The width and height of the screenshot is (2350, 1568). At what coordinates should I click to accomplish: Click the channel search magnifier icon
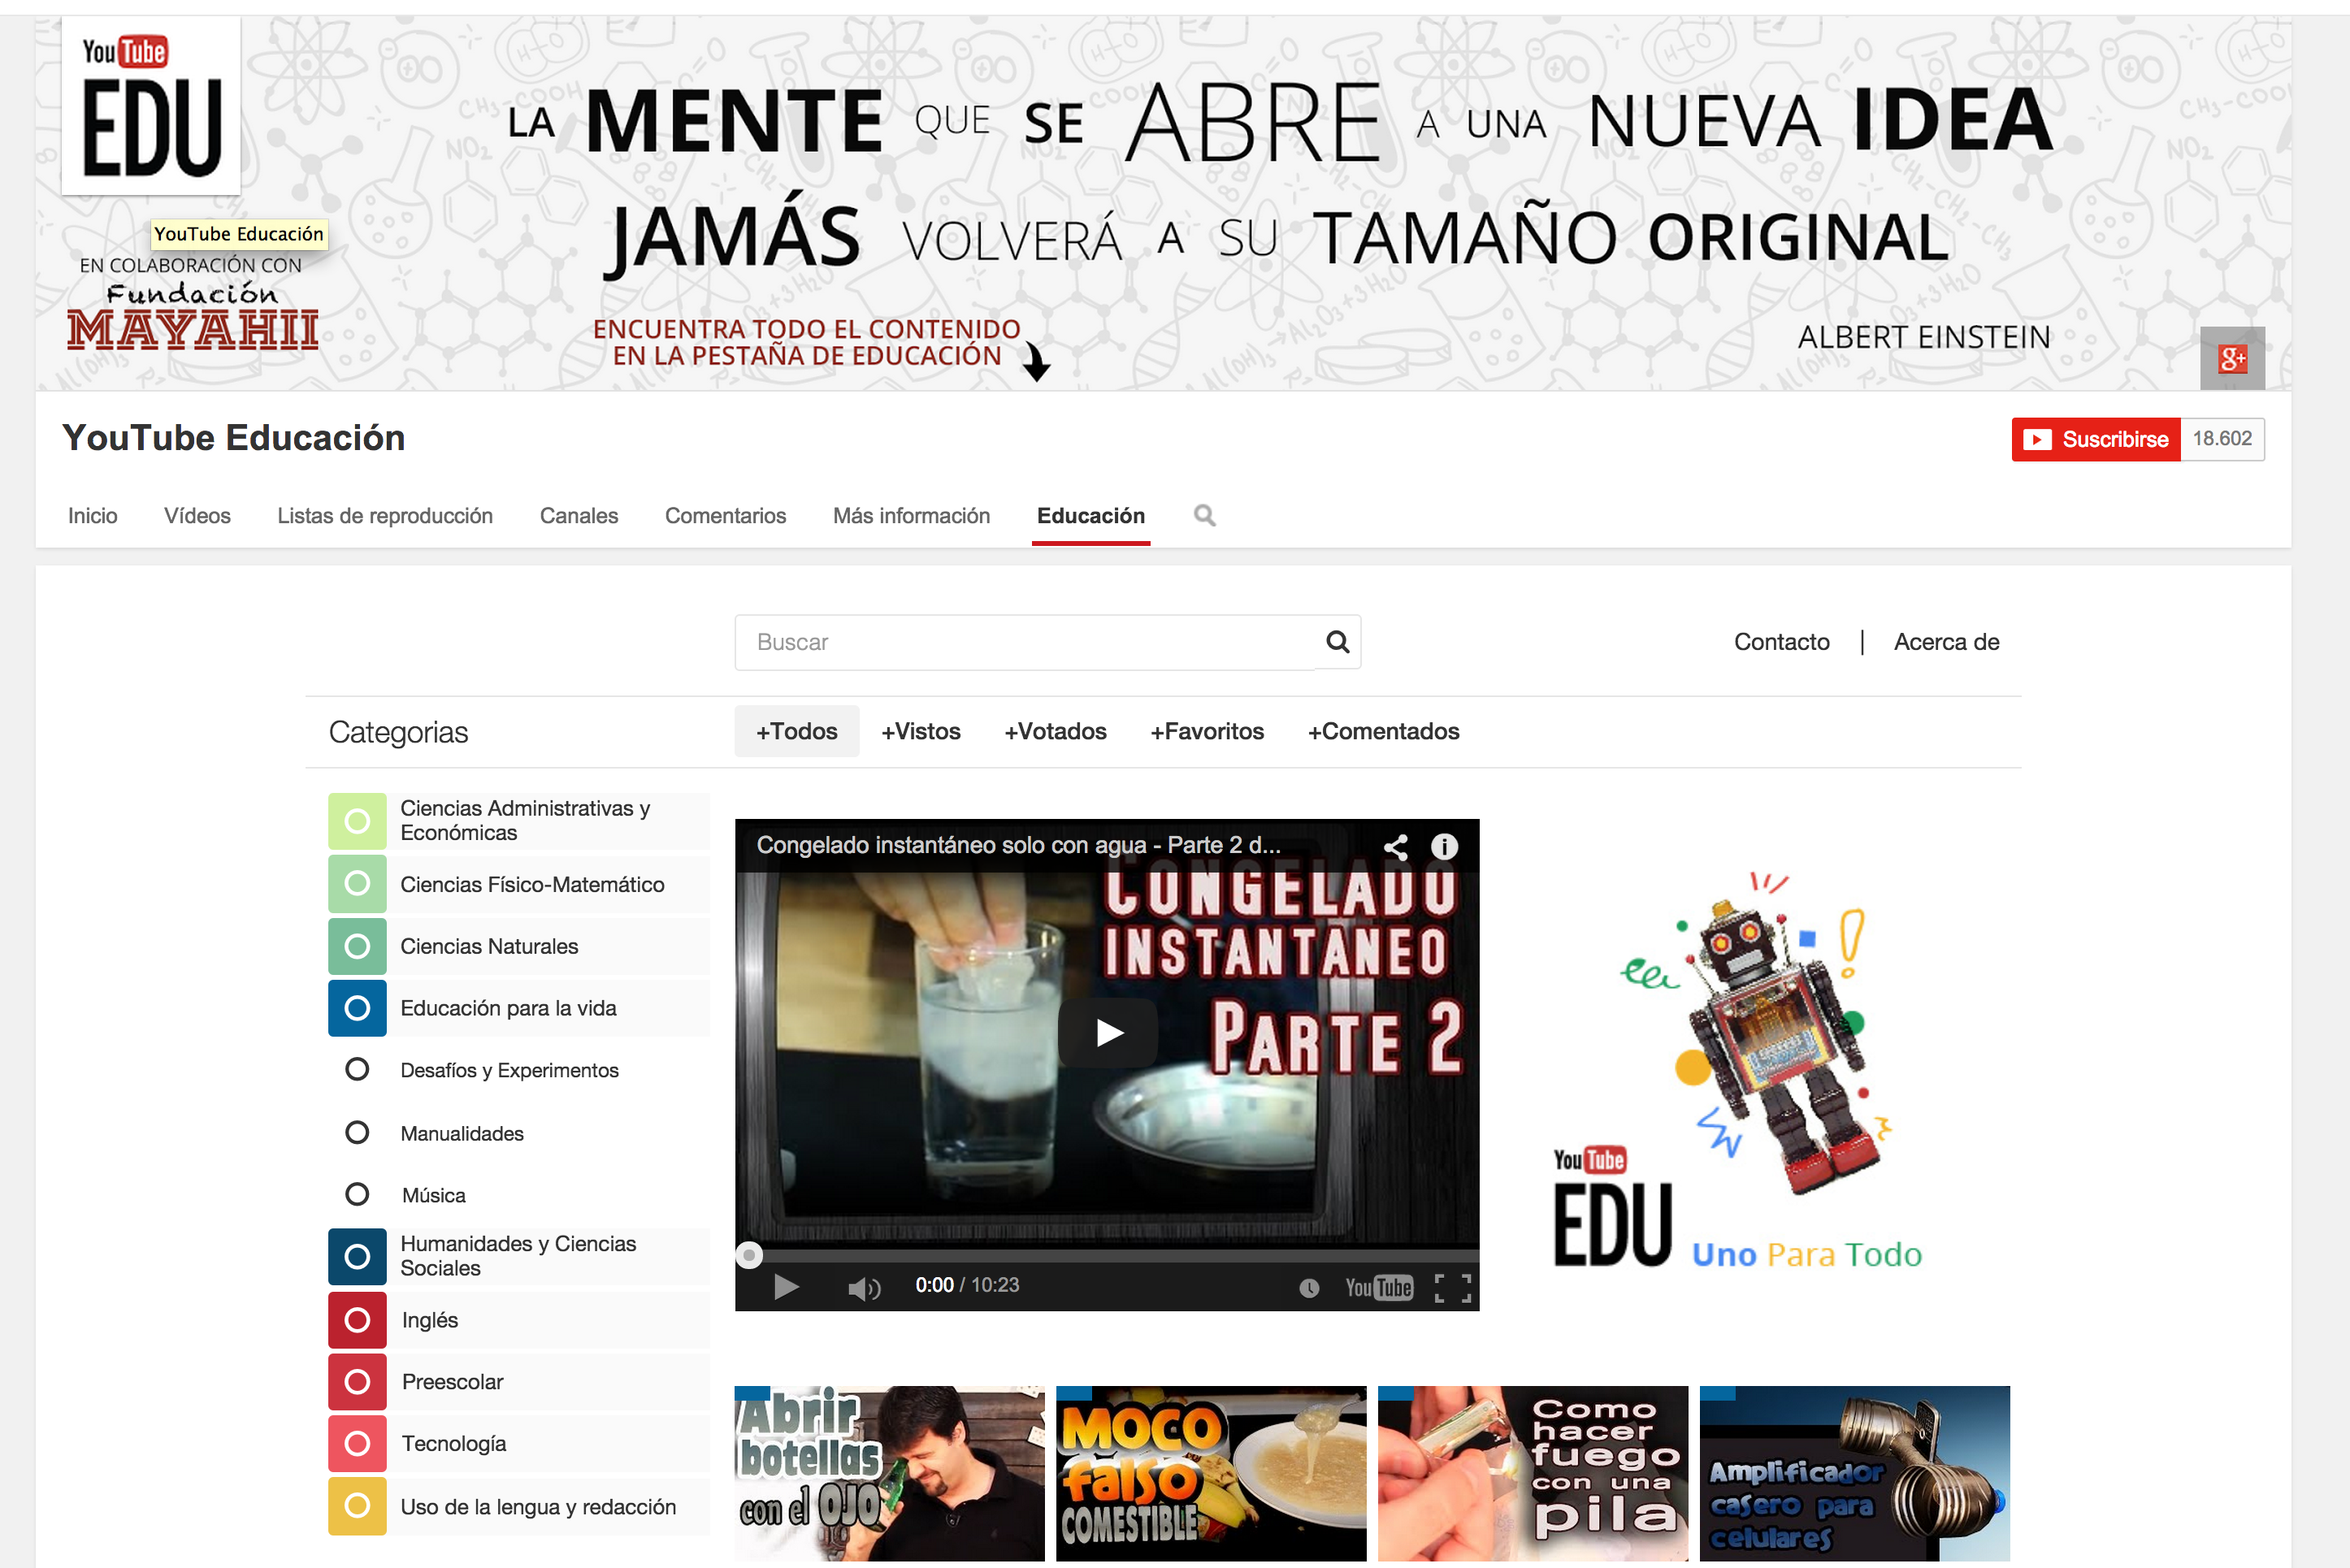tap(1205, 515)
